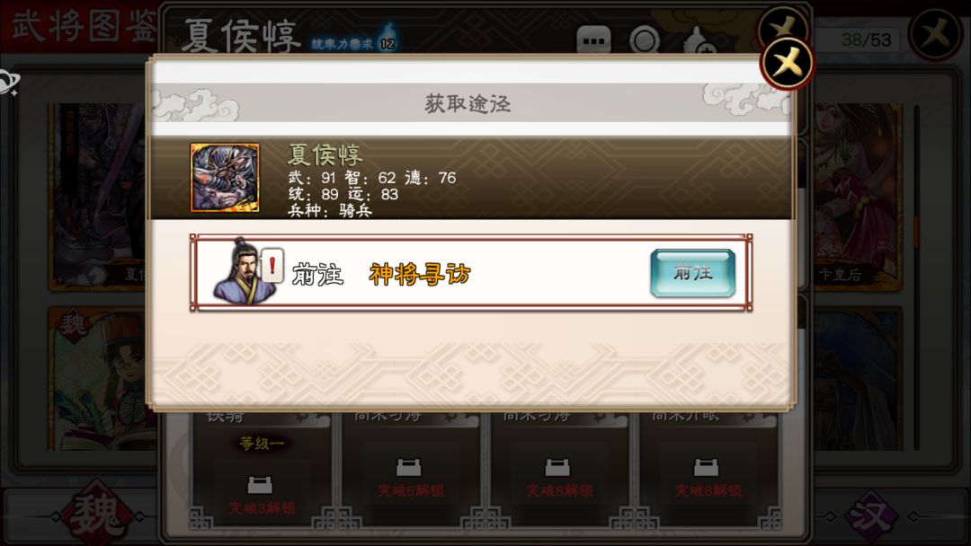Select the 汉 faction tab
Viewport: 971px width, 546px height.
pyautogui.click(x=870, y=515)
